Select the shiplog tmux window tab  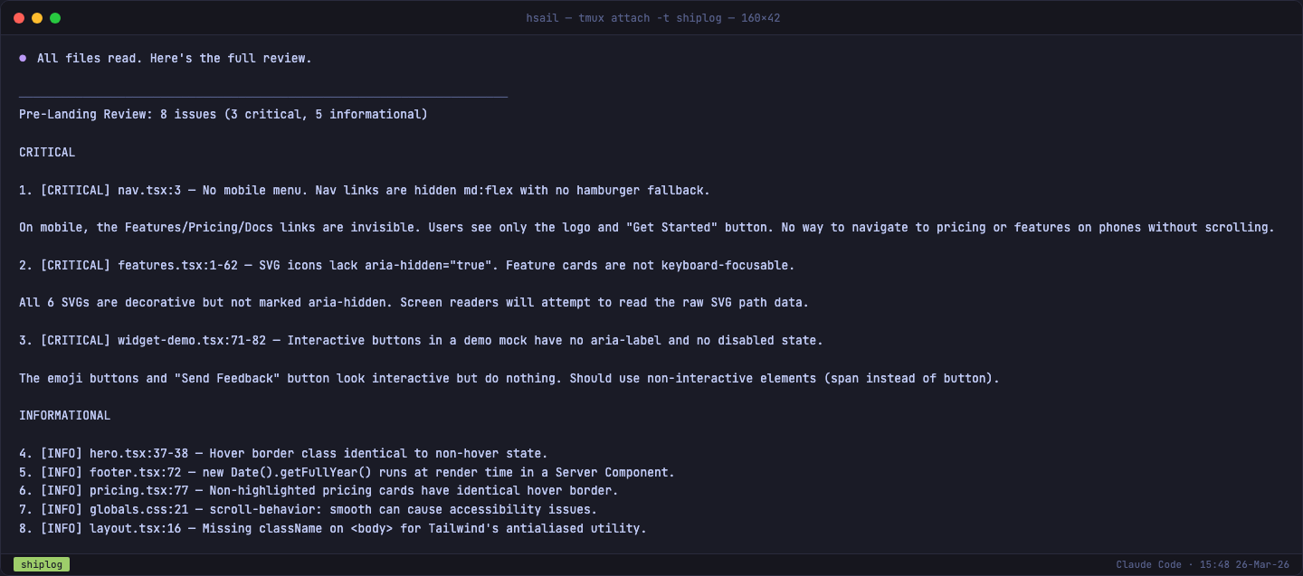coord(41,564)
